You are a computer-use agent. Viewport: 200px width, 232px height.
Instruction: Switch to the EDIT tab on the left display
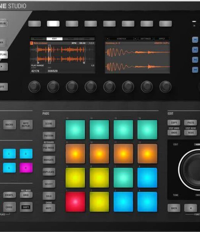pos(55,39)
